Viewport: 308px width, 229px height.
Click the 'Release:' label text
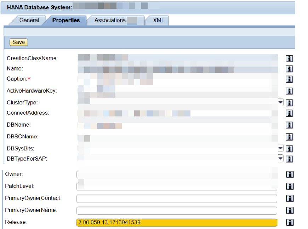point(16,222)
